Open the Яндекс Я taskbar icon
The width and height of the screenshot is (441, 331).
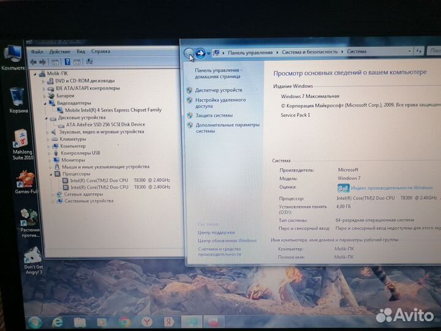(169, 321)
